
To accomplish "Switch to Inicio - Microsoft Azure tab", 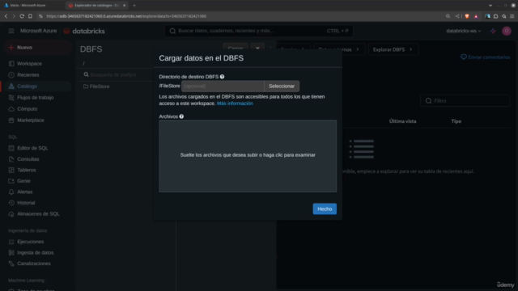I will tap(28, 6).
